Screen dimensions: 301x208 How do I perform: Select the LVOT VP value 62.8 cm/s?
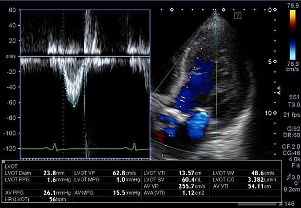point(124,173)
